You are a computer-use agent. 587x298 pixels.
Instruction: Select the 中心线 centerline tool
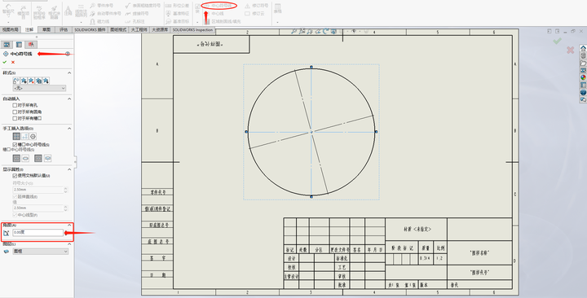214,14
